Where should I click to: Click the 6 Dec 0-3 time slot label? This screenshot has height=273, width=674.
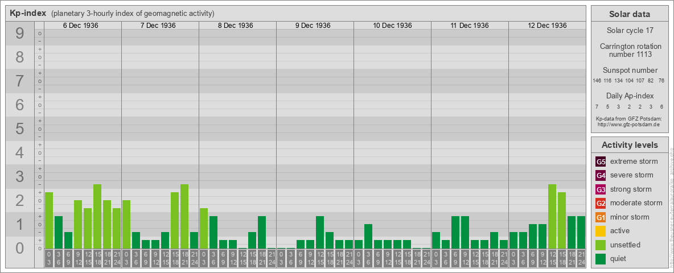coord(49,258)
